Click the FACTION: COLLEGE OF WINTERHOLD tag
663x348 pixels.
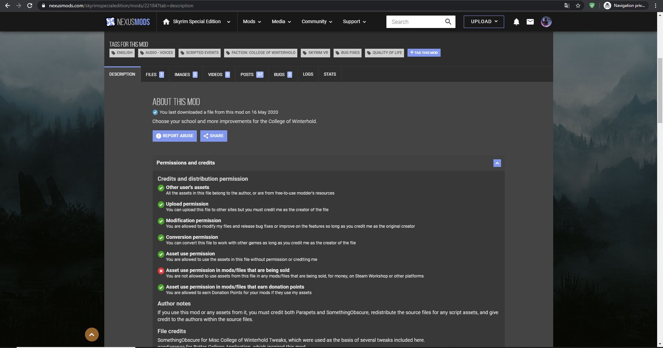pyautogui.click(x=261, y=53)
